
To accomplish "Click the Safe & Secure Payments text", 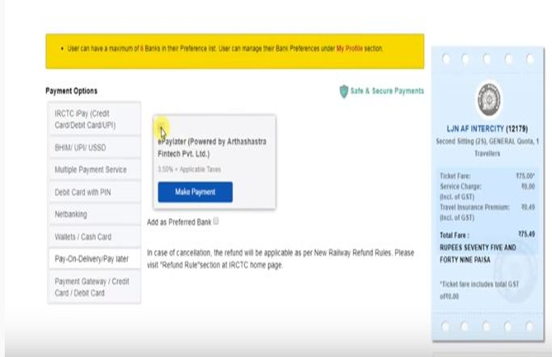I will (386, 91).
